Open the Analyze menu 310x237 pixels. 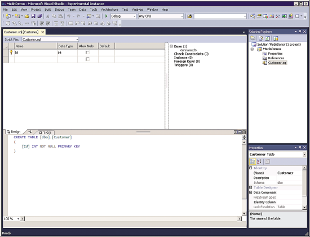(138, 10)
